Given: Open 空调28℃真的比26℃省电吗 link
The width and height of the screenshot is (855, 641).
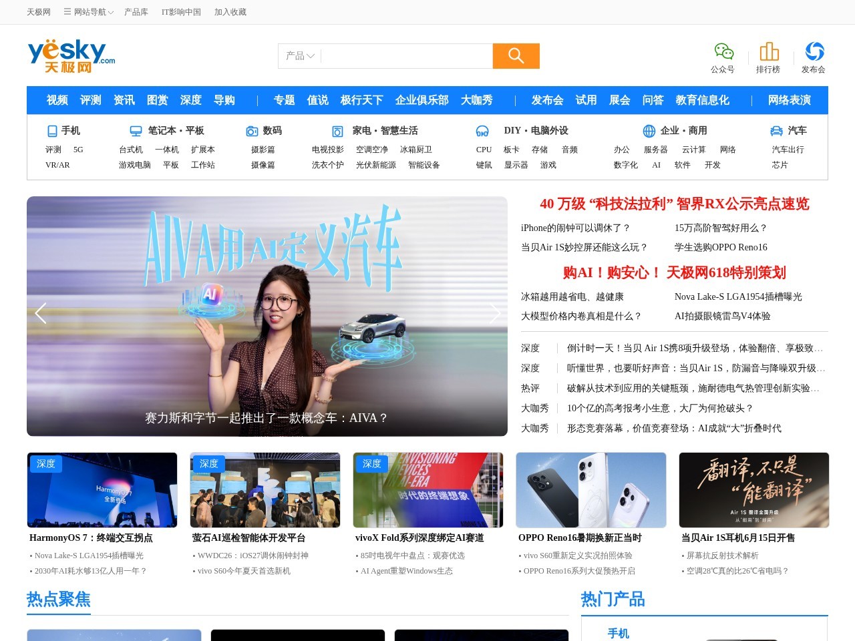Looking at the screenshot, I should pyautogui.click(x=737, y=571).
